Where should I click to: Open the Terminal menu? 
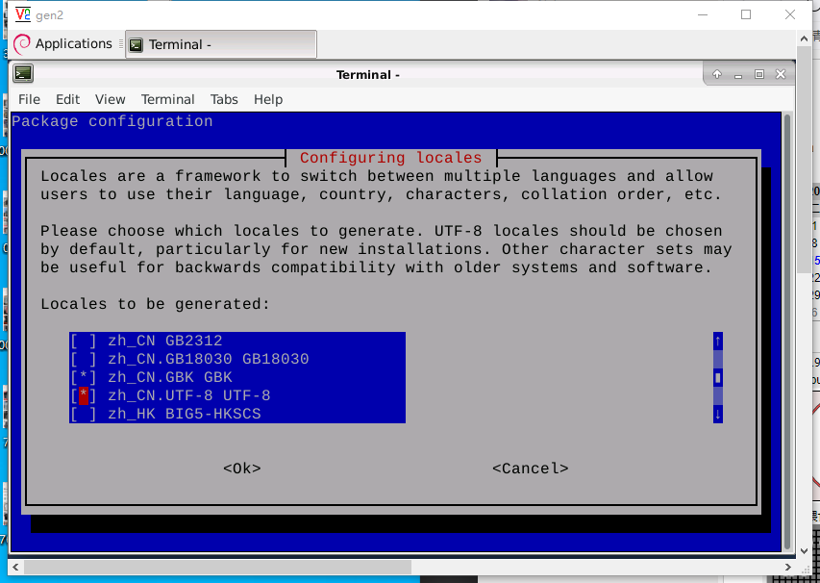tap(168, 99)
